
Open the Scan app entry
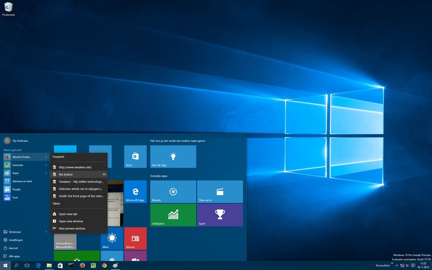[26, 197]
